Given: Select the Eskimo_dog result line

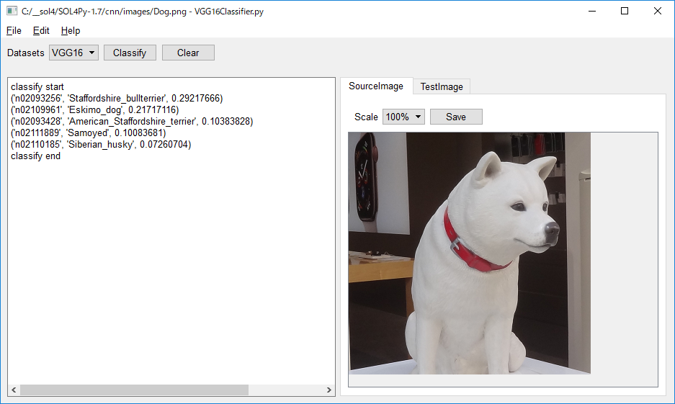Looking at the screenshot, I should pos(94,110).
